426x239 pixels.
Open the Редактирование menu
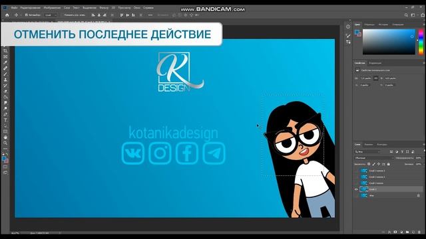30,8
